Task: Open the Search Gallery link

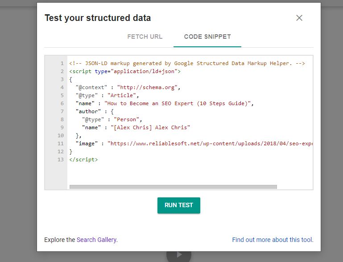Action: click(96, 240)
